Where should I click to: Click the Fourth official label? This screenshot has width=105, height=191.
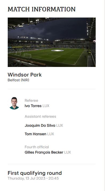click(x=37, y=147)
